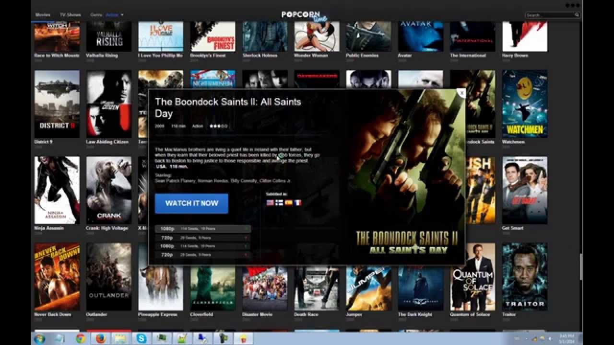This screenshot has width=614, height=345.
Task: Select the French flag subtitle
Action: click(297, 203)
